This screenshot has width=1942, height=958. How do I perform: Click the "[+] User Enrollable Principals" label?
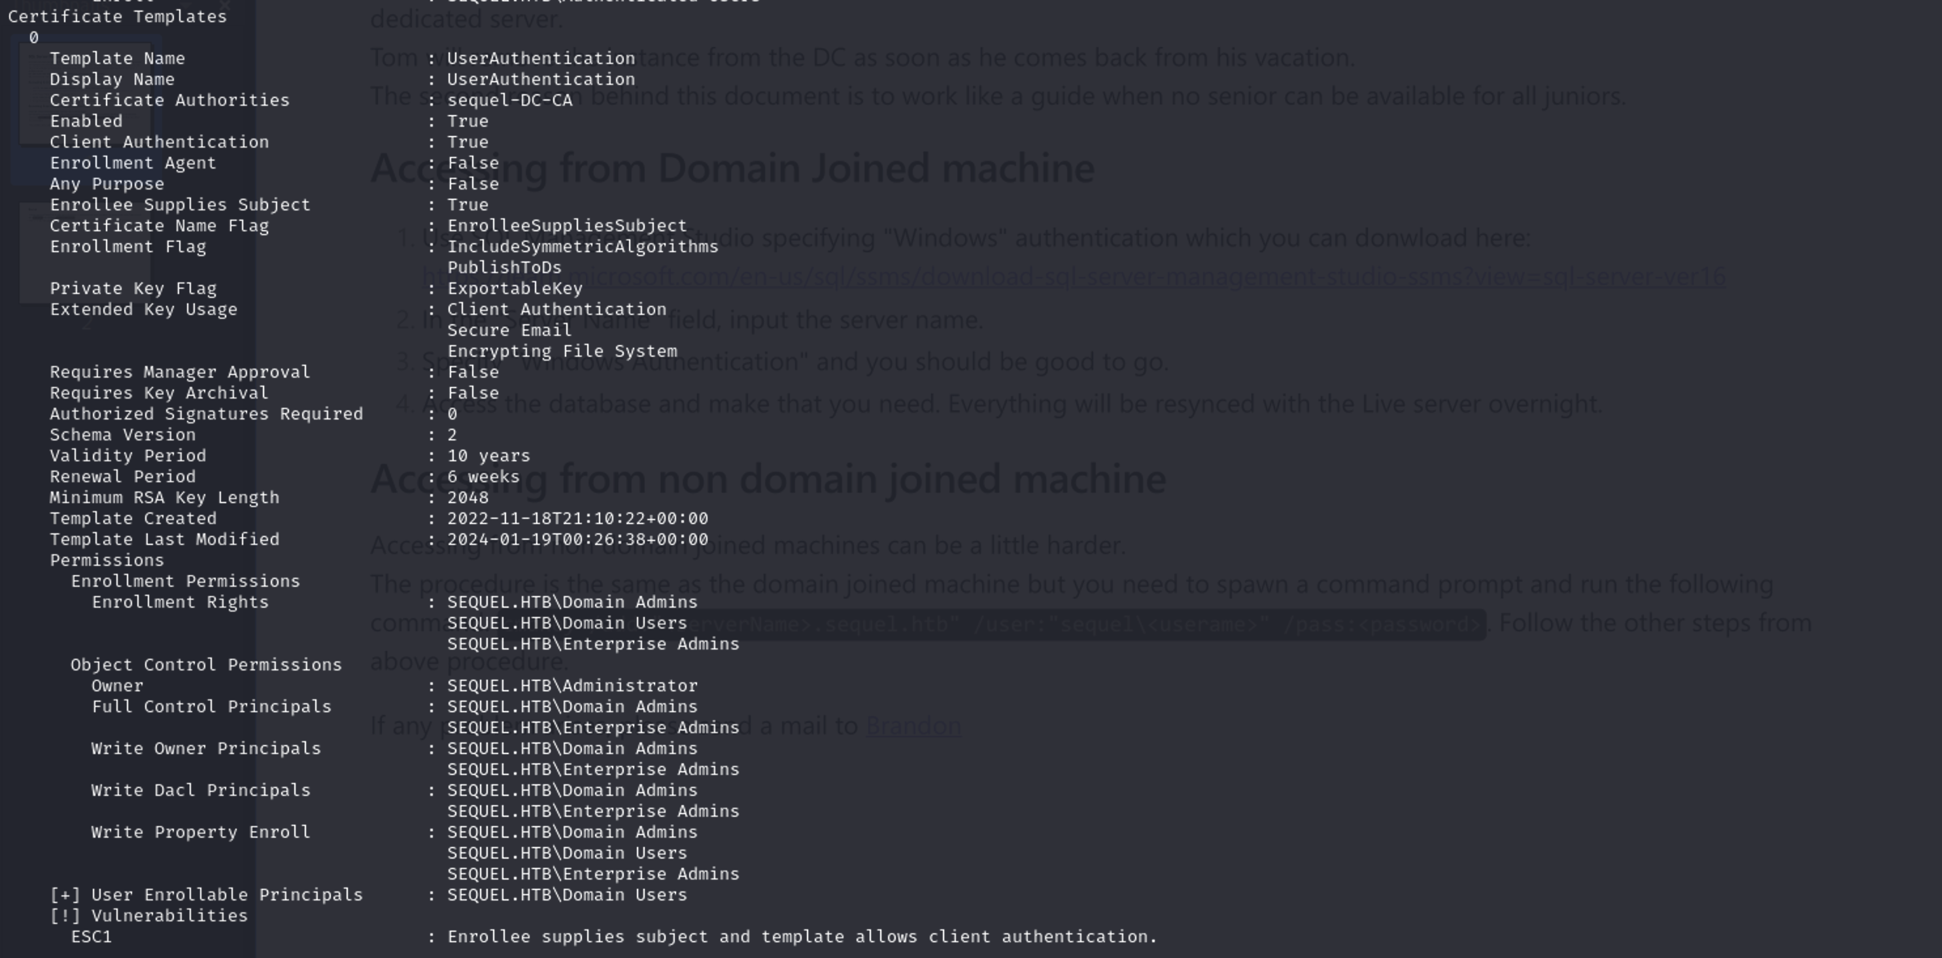coord(206,894)
